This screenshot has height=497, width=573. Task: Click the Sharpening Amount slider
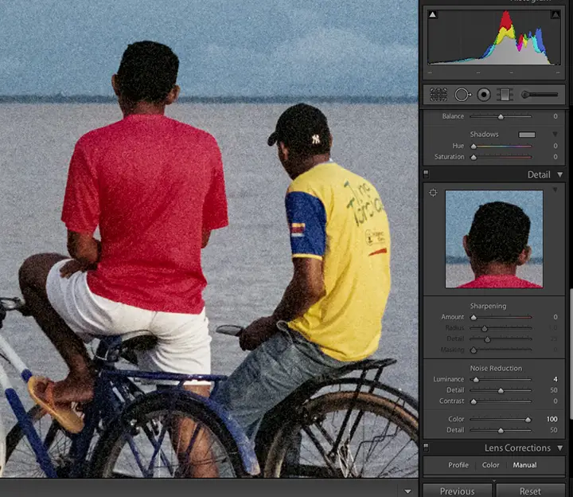pos(501,317)
